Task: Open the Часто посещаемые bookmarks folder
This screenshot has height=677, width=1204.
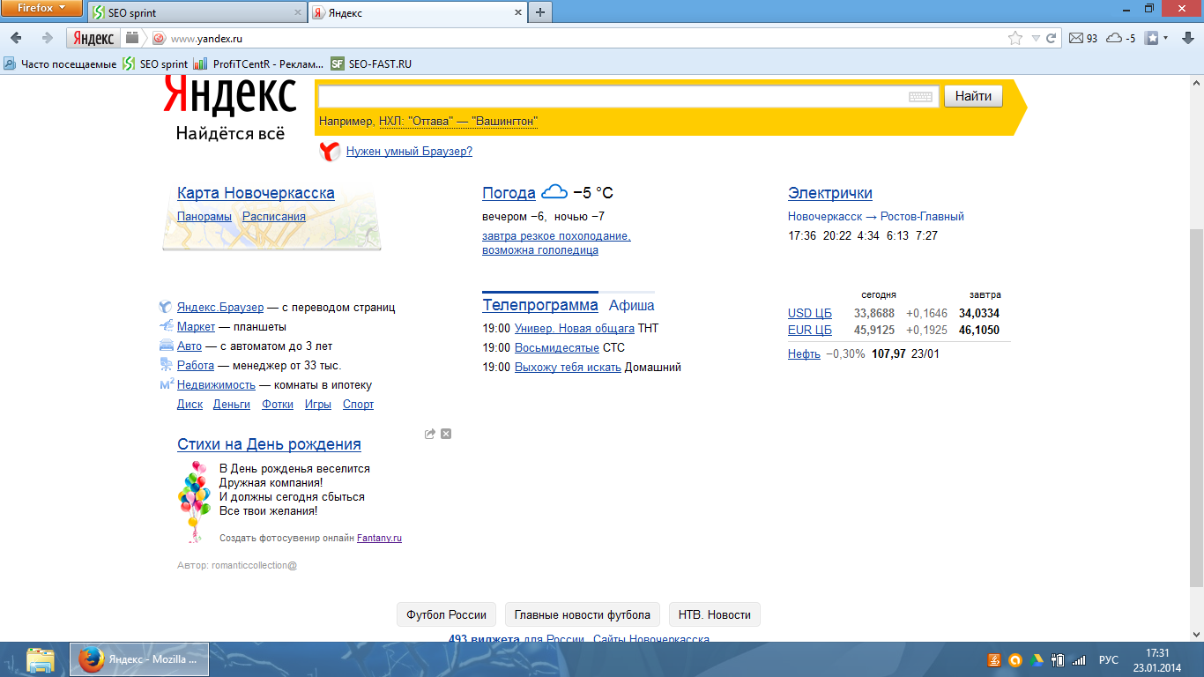Action: (61, 63)
